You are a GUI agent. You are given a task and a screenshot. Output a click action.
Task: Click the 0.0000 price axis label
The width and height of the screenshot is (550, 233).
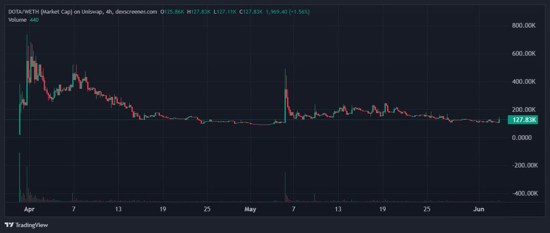point(521,137)
